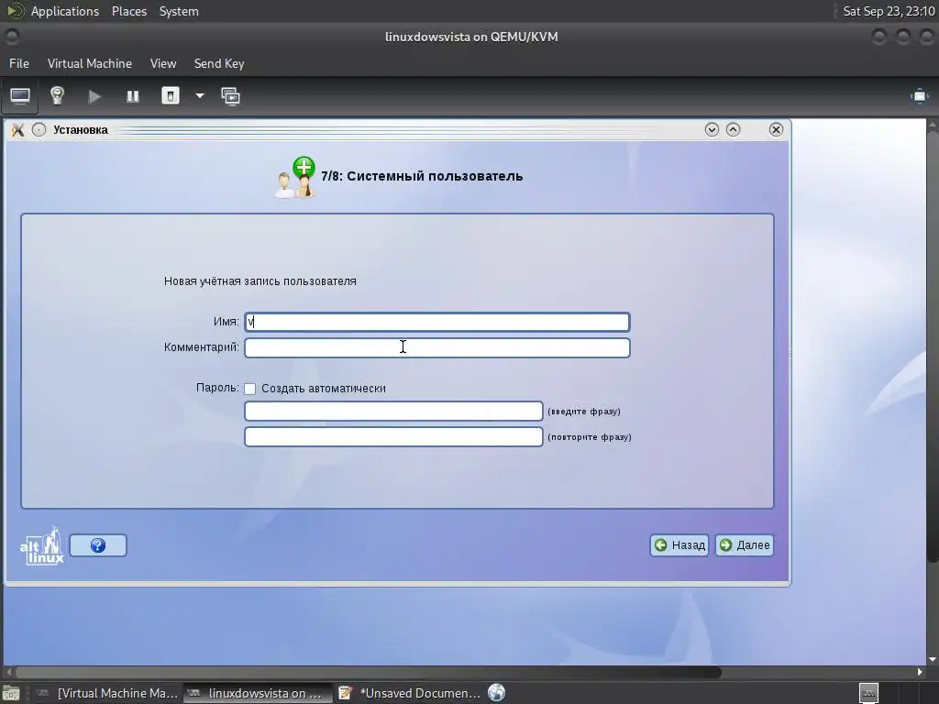Open the Places menu
The height and width of the screenshot is (704, 939).
pyautogui.click(x=128, y=11)
